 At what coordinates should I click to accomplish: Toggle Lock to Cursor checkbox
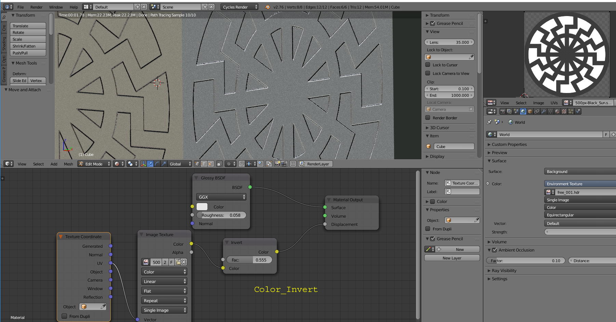(x=428, y=65)
